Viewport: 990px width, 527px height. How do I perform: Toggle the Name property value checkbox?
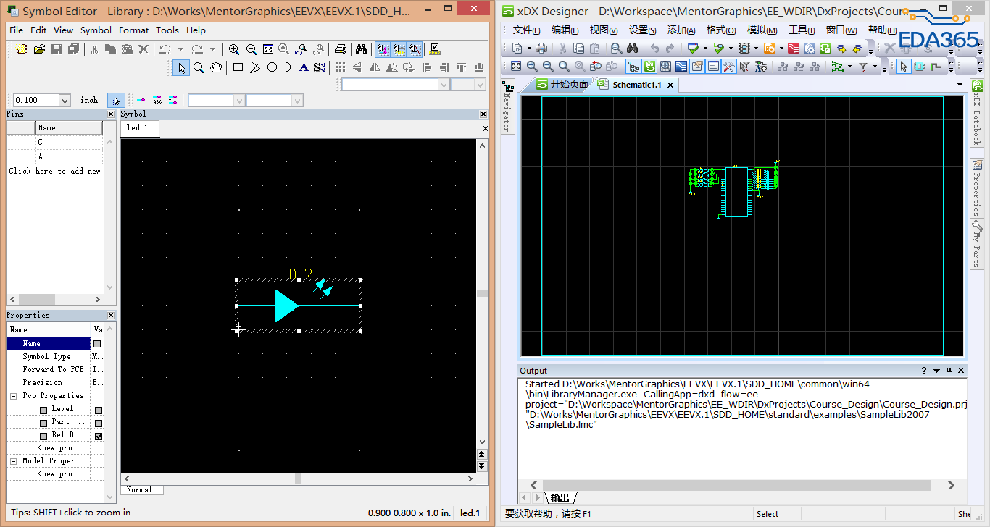point(97,344)
